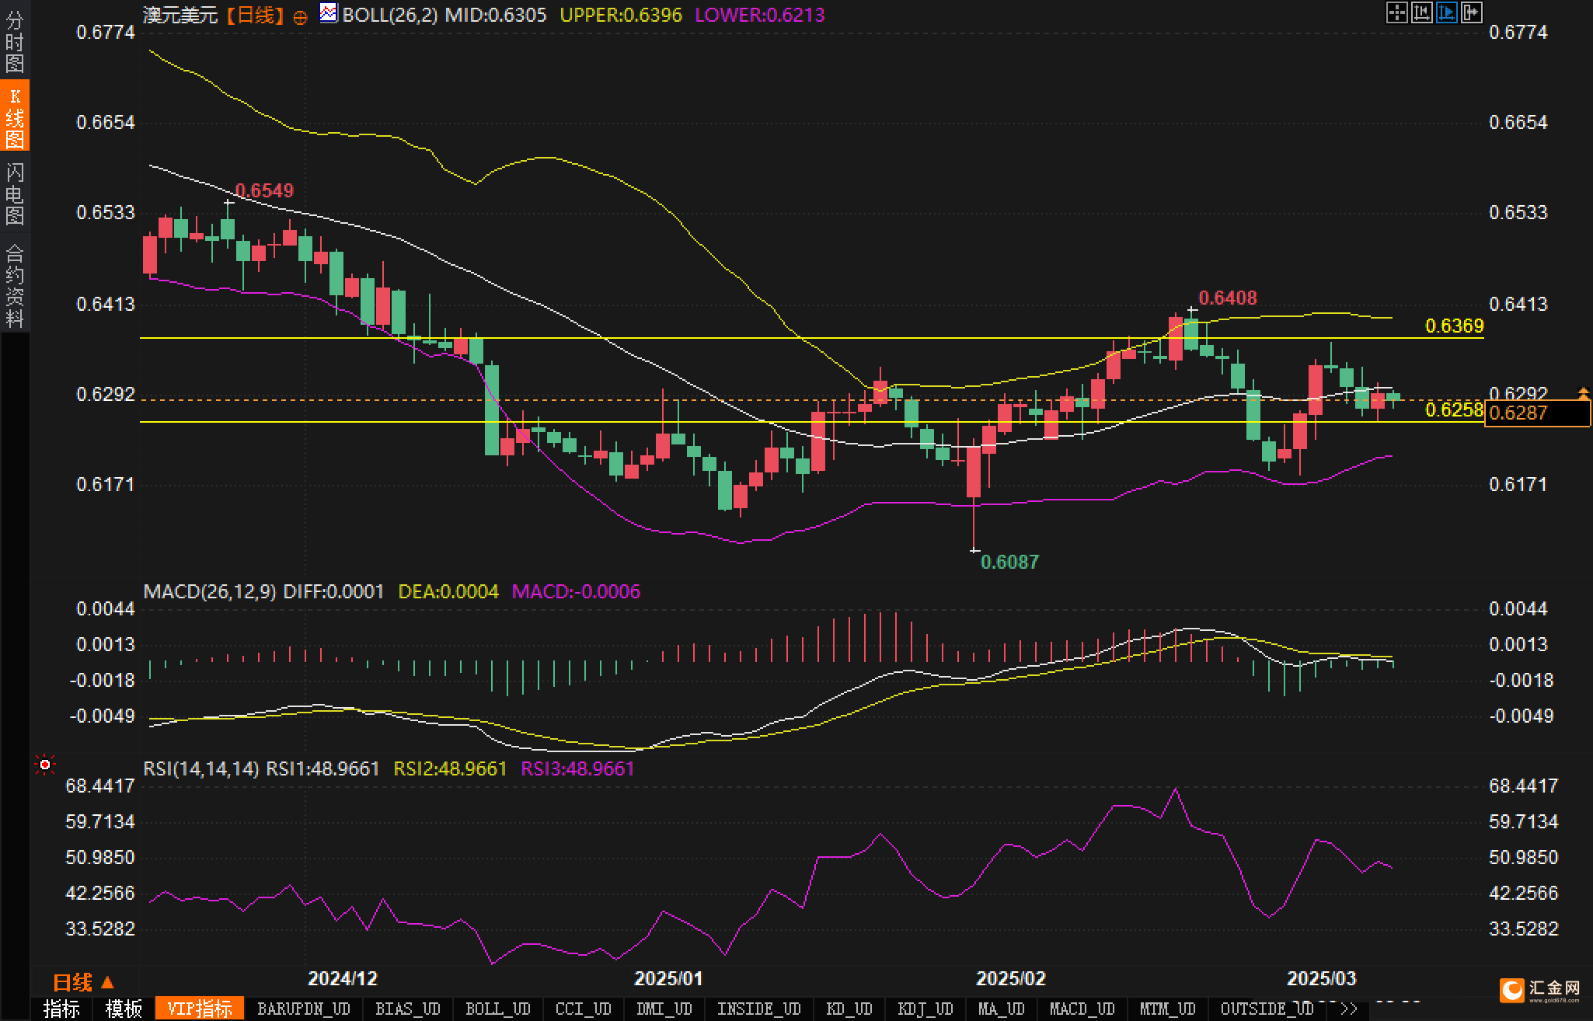Activate the crosshair cursor icon
This screenshot has height=1021, width=1593.
(1396, 12)
